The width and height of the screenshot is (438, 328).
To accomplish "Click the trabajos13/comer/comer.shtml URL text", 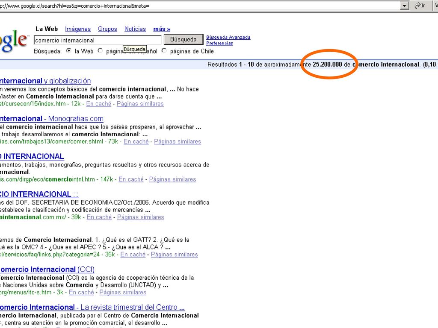I will pyautogui.click(x=51, y=141).
